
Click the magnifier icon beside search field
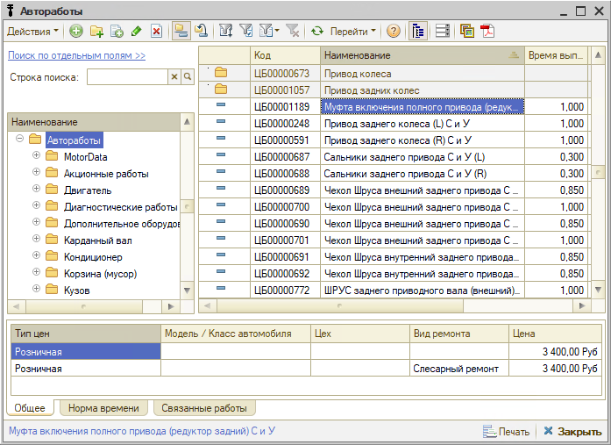click(x=187, y=77)
